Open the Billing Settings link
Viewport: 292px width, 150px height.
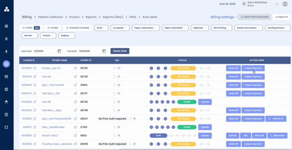click(222, 17)
